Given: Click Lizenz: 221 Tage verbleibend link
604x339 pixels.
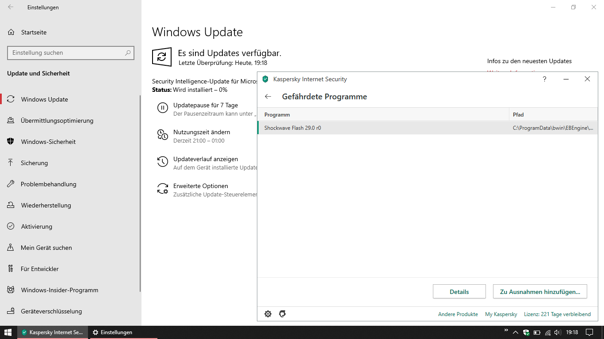Looking at the screenshot, I should coord(557,314).
